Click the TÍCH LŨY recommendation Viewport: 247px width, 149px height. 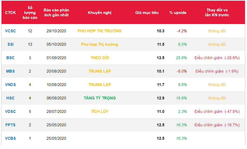point(100,112)
